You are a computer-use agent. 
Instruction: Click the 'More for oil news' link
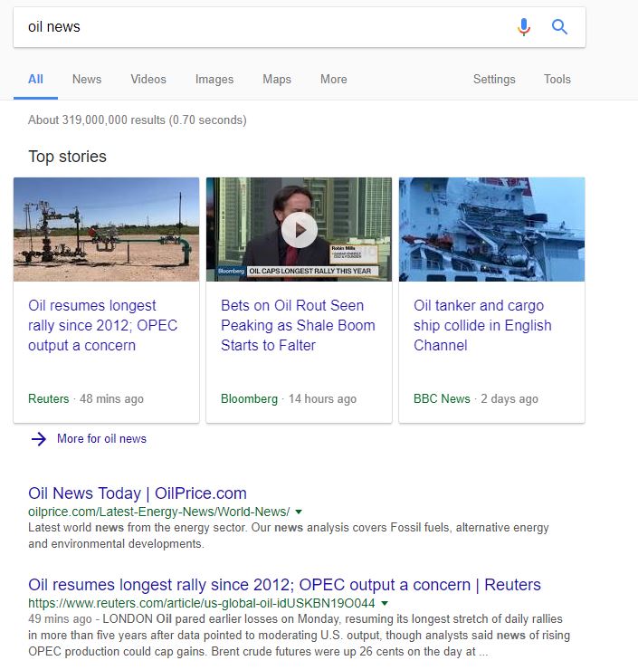101,439
